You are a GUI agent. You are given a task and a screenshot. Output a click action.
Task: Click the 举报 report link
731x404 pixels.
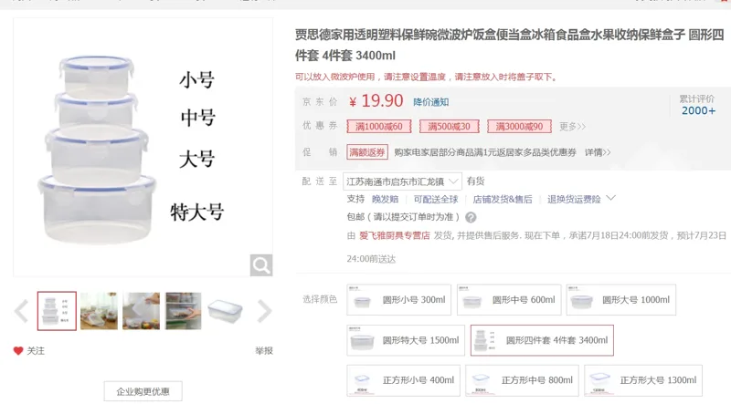[x=264, y=350]
